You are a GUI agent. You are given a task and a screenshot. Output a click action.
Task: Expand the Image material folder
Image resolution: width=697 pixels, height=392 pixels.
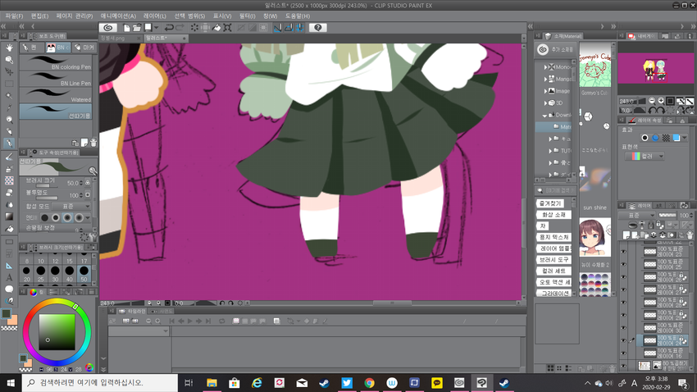pos(545,91)
